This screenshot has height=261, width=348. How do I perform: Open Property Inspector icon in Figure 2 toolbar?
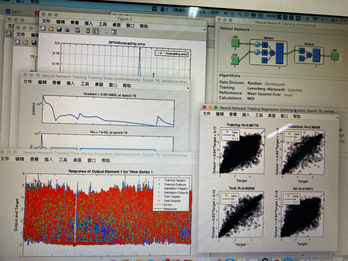point(114,32)
